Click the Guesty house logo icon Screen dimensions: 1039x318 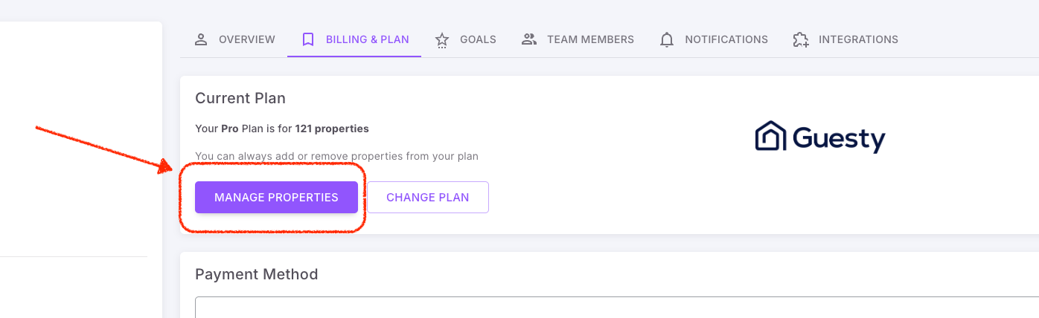click(770, 137)
